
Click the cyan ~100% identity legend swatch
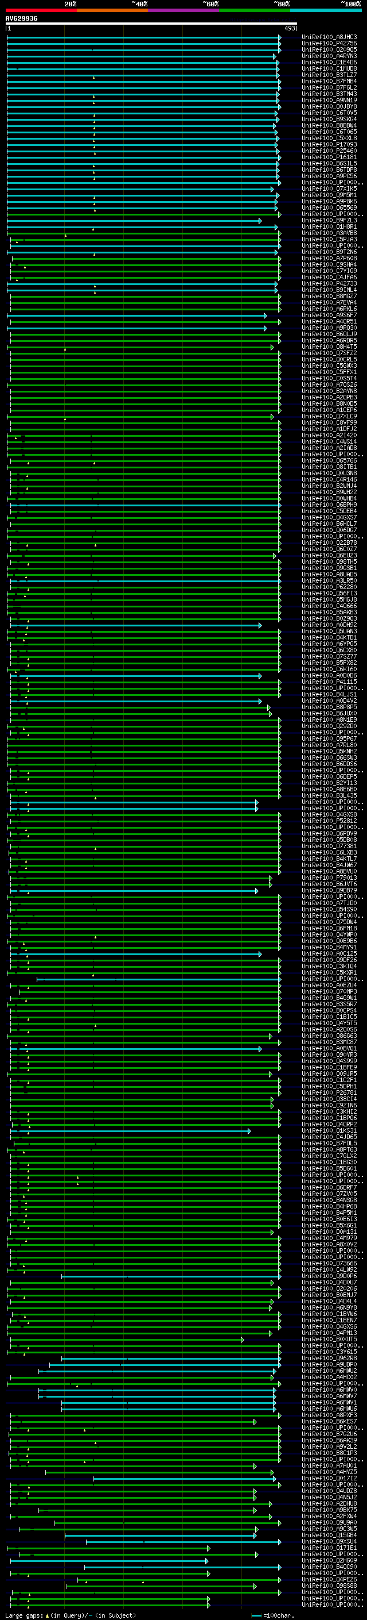(x=326, y=10)
